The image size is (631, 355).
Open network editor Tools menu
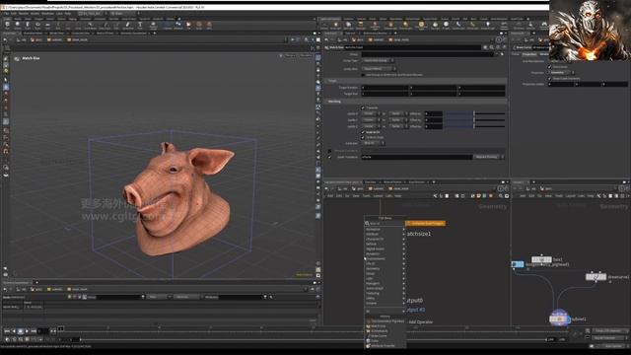[367, 196]
